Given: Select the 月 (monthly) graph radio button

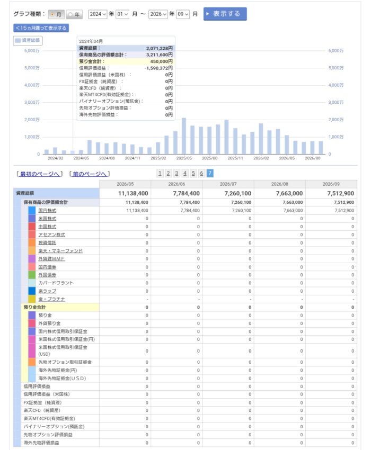Looking at the screenshot, I should 56,14.
